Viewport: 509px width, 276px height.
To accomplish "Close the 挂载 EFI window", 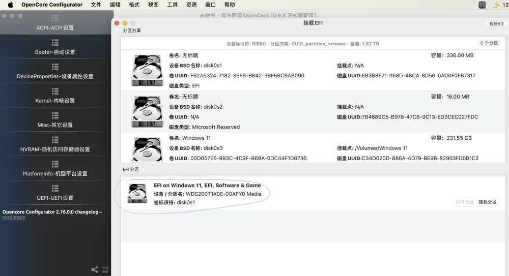I will (x=117, y=23).
